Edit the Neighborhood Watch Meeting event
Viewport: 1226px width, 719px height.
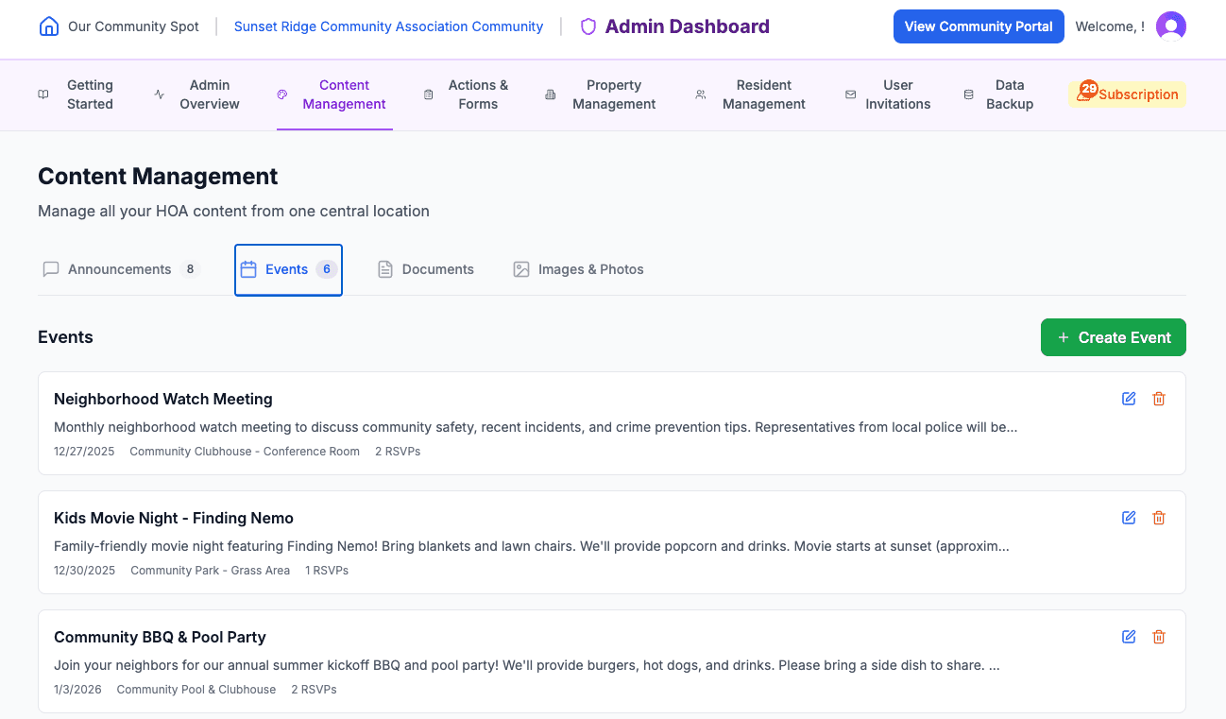tap(1129, 399)
